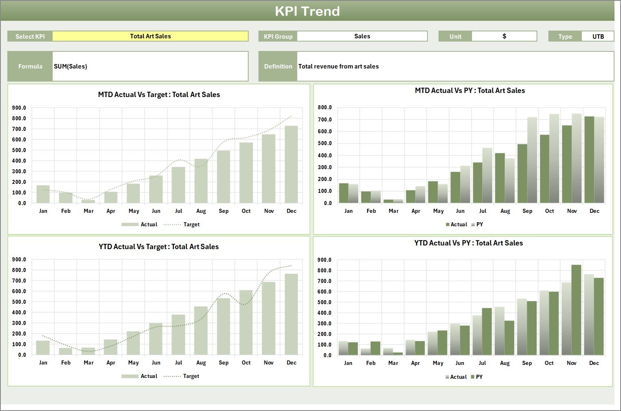Open the Type dropdown showing UTB

(598, 36)
